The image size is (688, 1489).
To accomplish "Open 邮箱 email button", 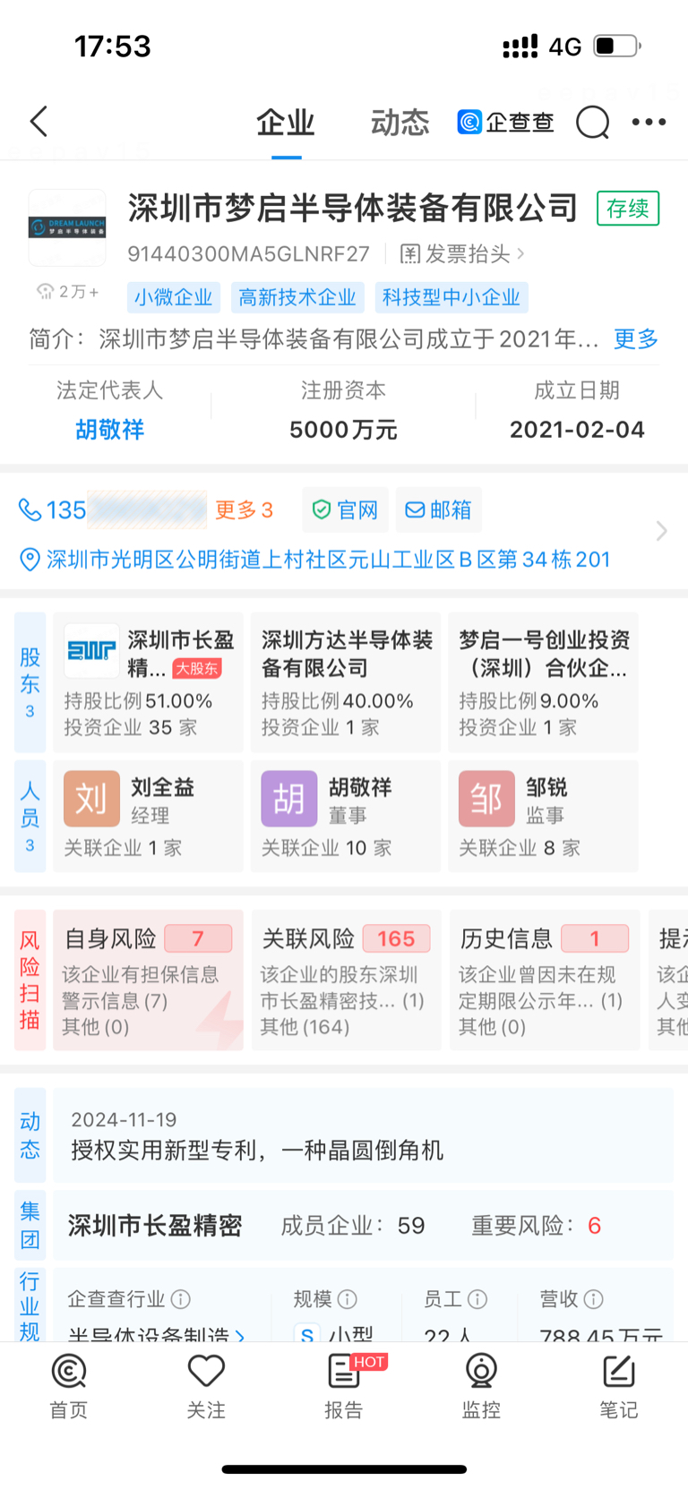I will click(439, 509).
